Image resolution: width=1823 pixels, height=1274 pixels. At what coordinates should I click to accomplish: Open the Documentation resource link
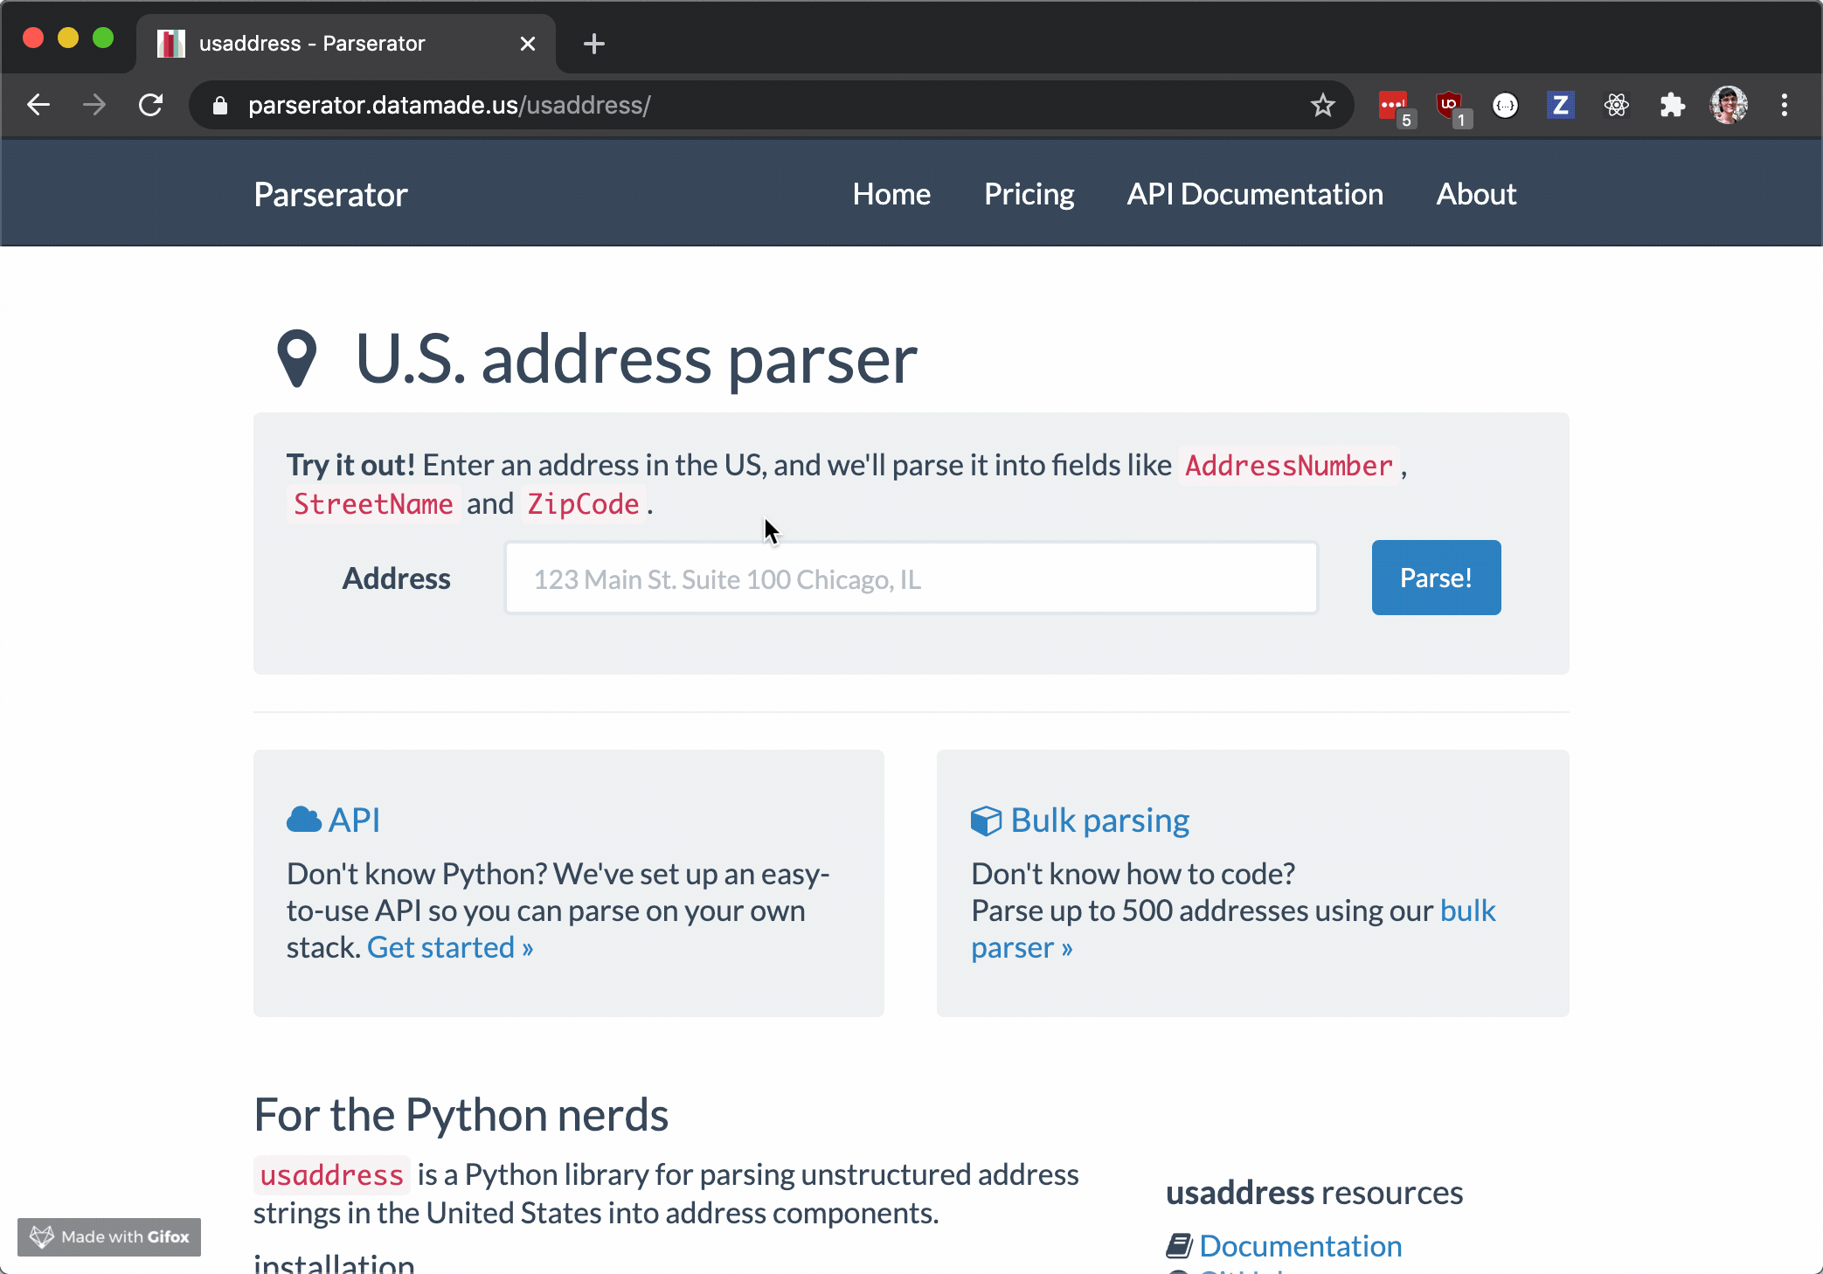tap(1300, 1245)
